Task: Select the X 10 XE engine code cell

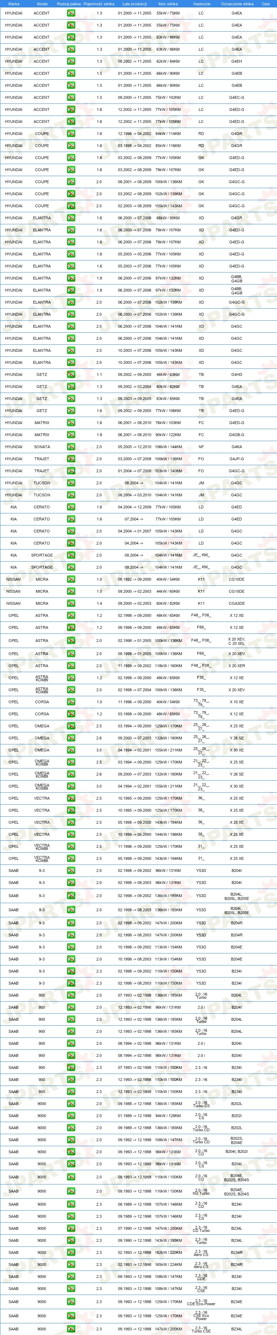Action: coord(237,702)
